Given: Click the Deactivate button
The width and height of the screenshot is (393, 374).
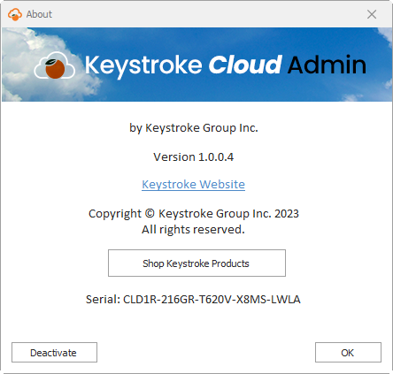Looking at the screenshot, I should coord(54,353).
